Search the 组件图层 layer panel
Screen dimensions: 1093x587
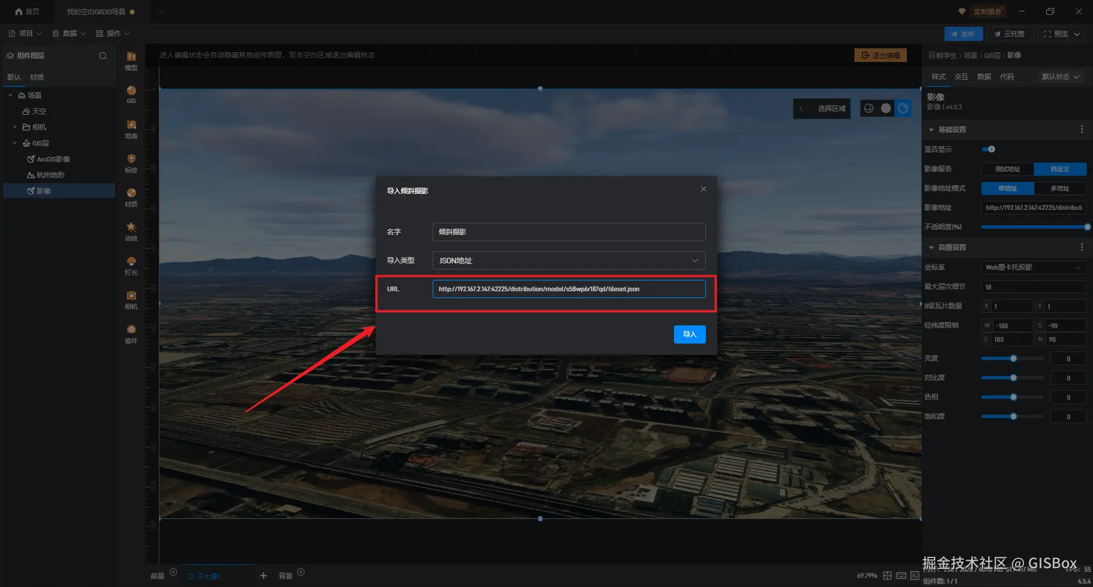click(103, 56)
